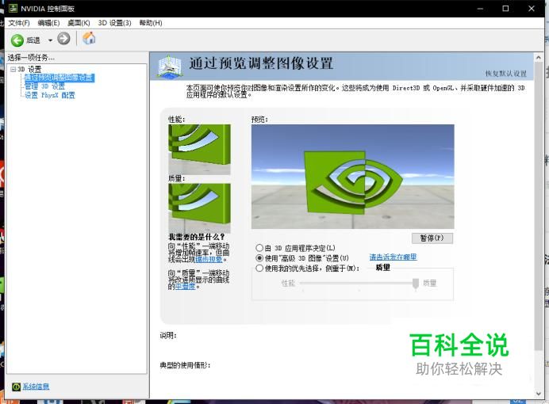Click the system information icon at bottom left
Image resolution: width=549 pixels, height=404 pixels.
click(x=16, y=387)
